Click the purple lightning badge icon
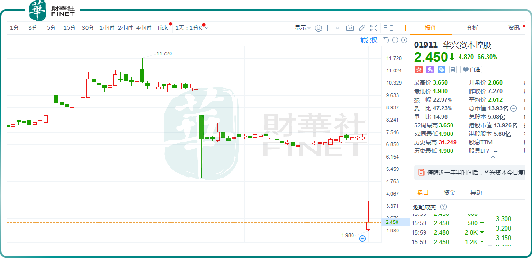 pyautogui.click(x=430, y=70)
